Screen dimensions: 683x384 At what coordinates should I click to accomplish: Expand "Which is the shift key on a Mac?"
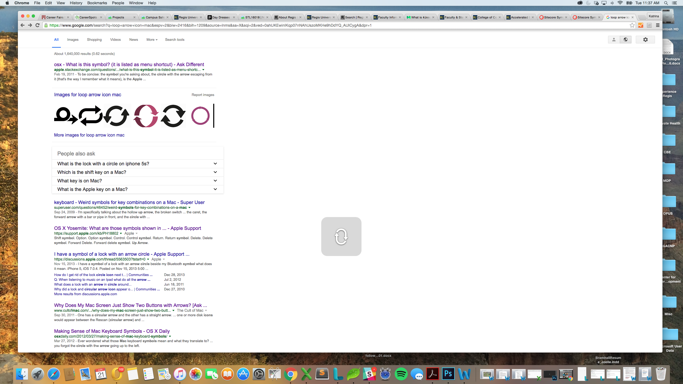click(x=215, y=172)
